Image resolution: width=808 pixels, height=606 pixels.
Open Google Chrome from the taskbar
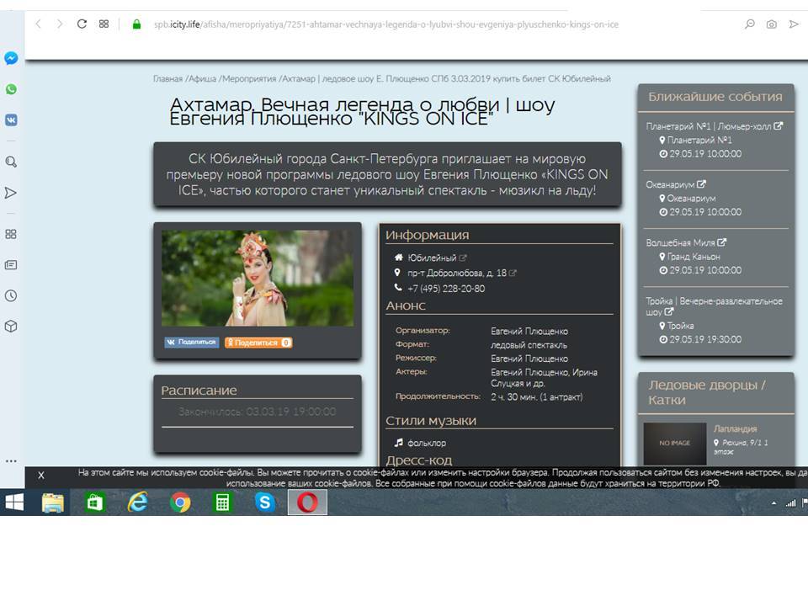point(180,502)
